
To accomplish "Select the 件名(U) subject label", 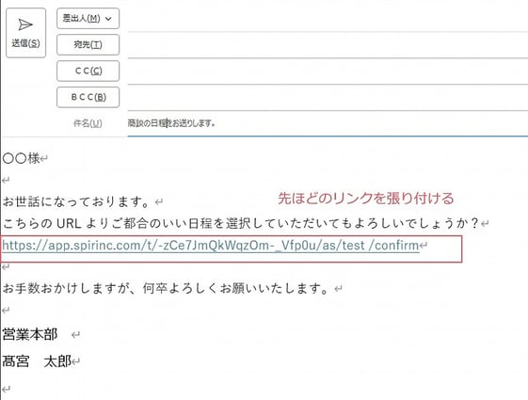I will tap(88, 123).
